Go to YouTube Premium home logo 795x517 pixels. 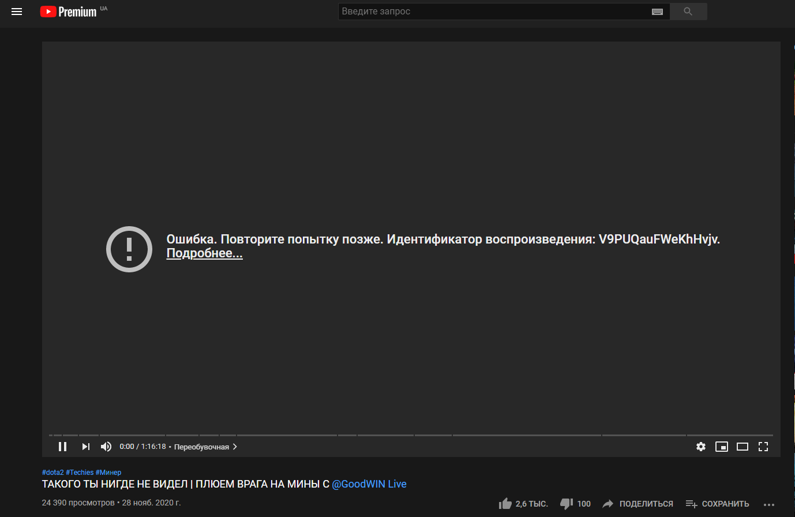(68, 12)
